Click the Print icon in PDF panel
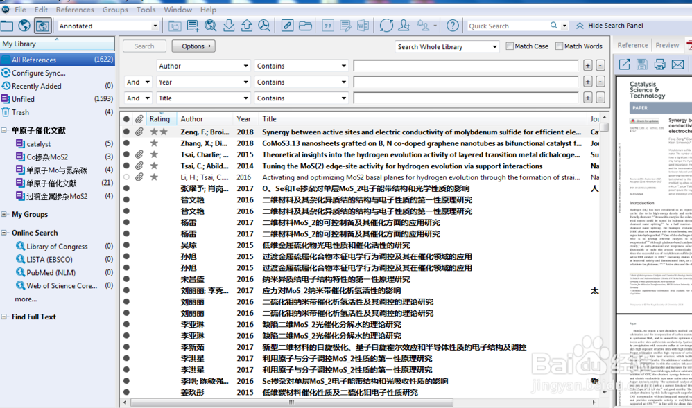Viewport: 692px width, 408px height. [659, 64]
